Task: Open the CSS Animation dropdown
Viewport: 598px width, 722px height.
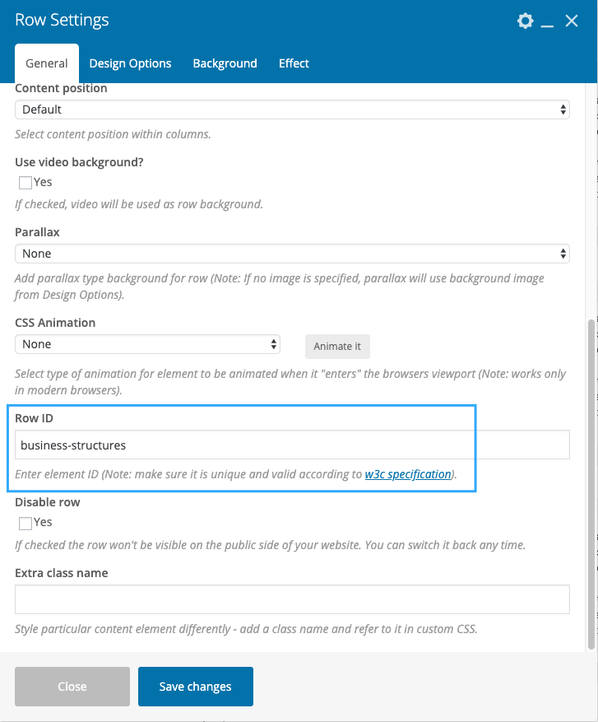Action: (x=148, y=344)
